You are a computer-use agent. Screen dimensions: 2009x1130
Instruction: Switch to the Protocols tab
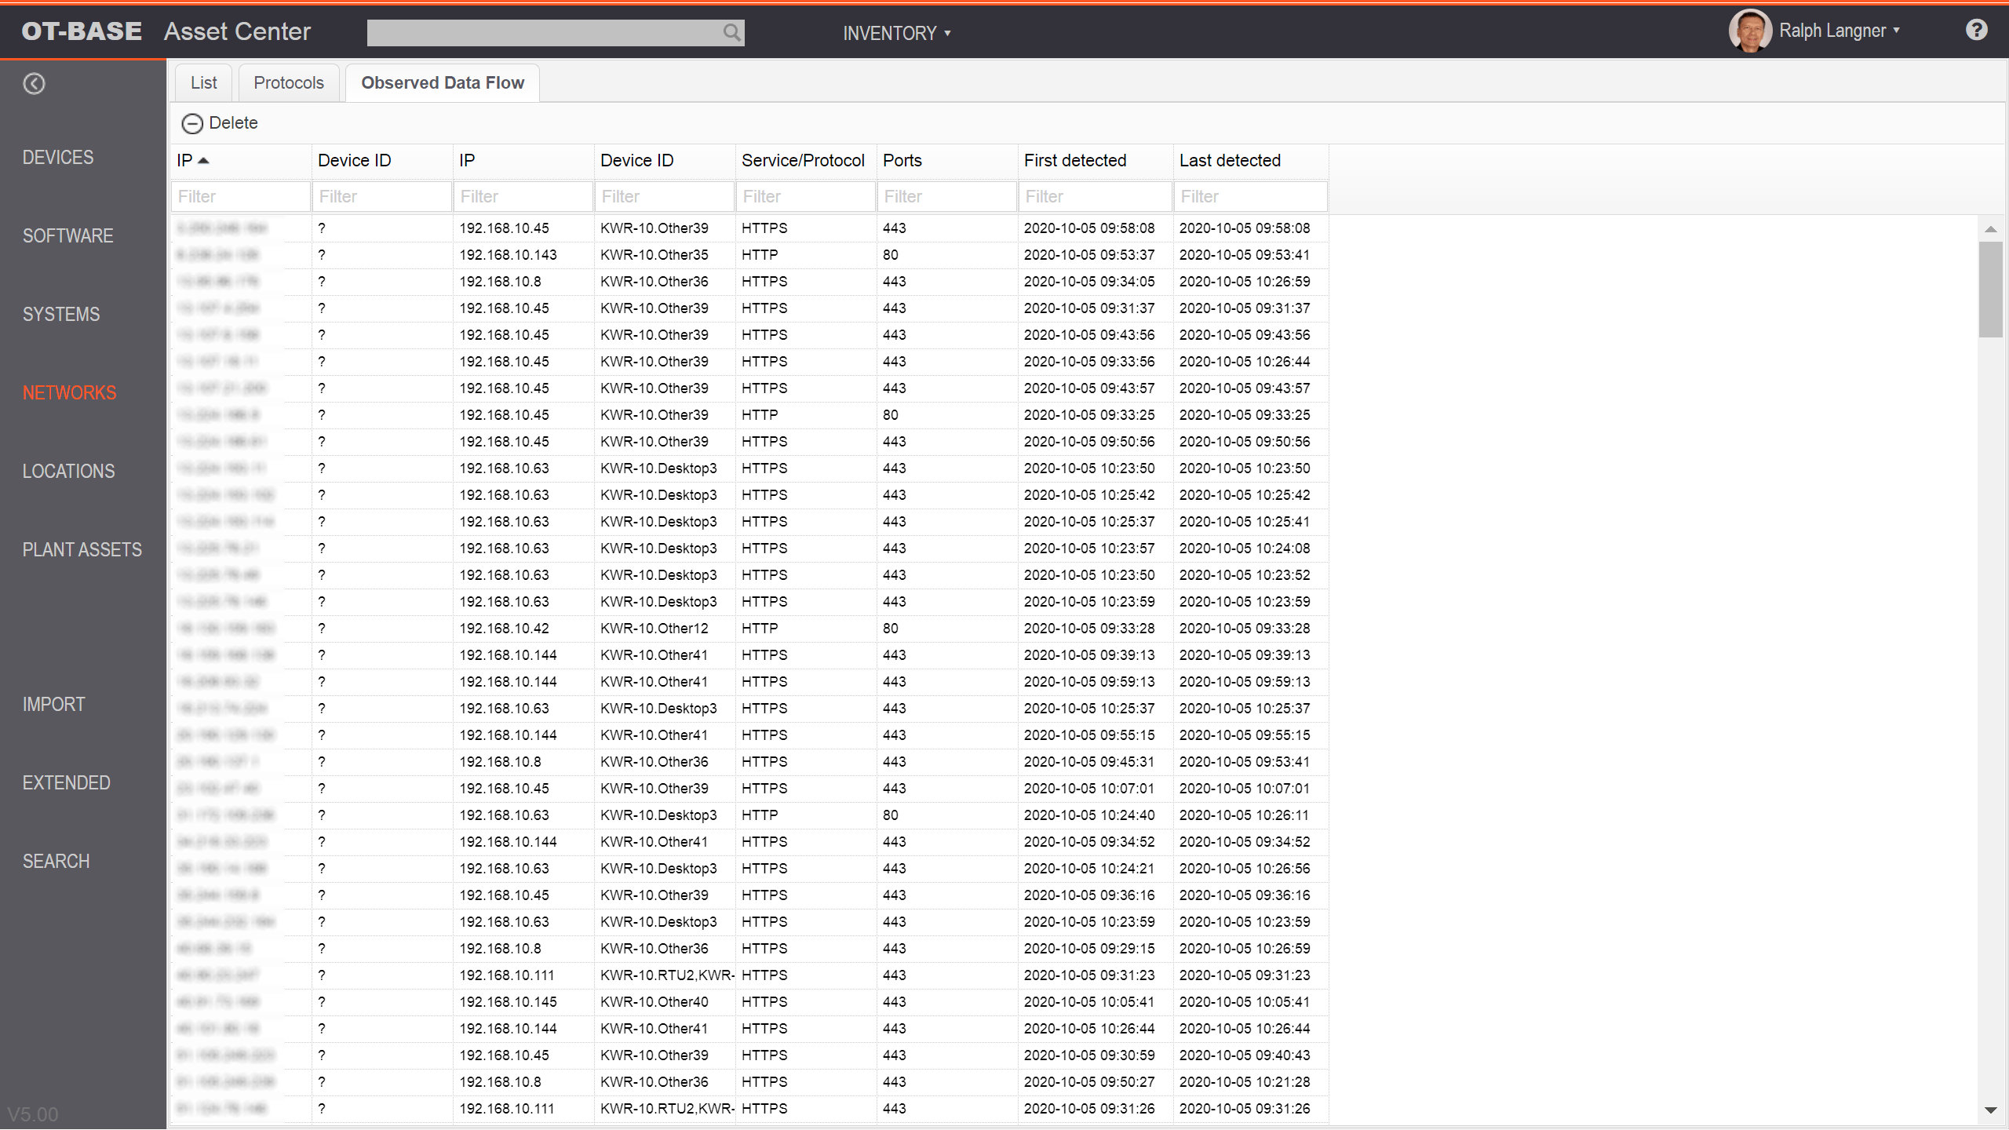coord(288,82)
